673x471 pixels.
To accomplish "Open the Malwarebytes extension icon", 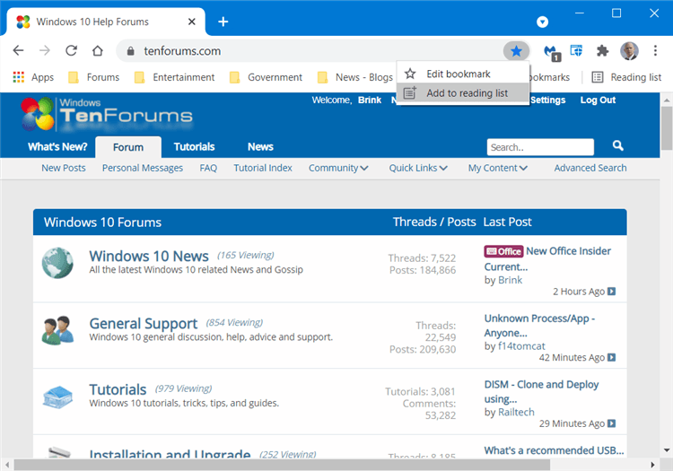I will coord(551,52).
